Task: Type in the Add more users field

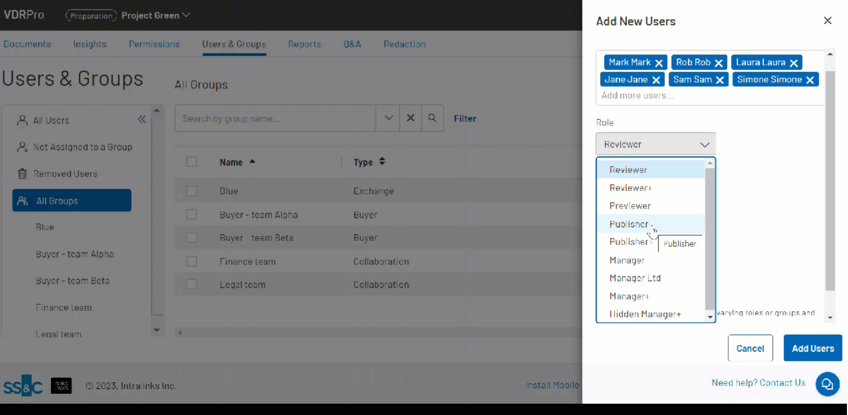Action: coord(692,96)
